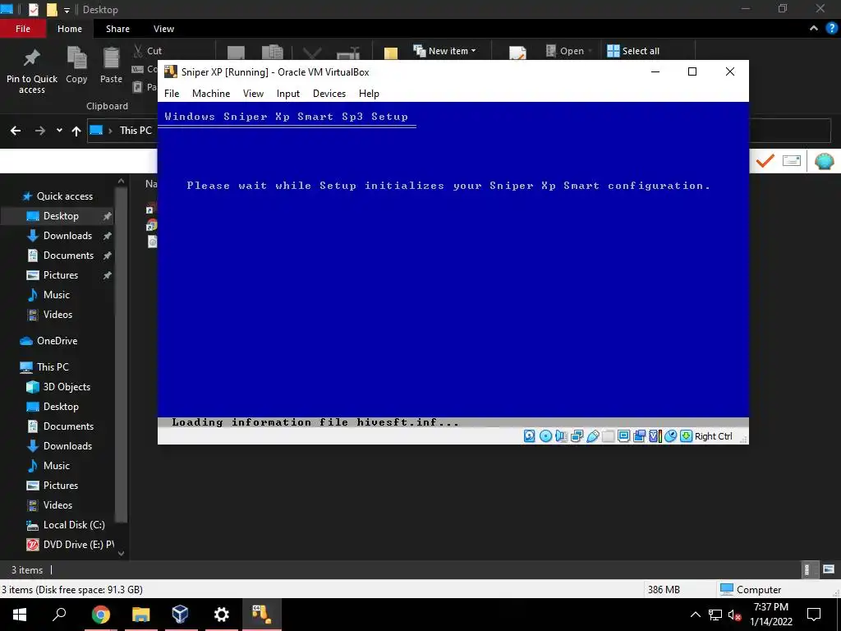Screen dimensions: 841x631
Task: Switch to the Explorer Share tab
Action: pyautogui.click(x=117, y=29)
